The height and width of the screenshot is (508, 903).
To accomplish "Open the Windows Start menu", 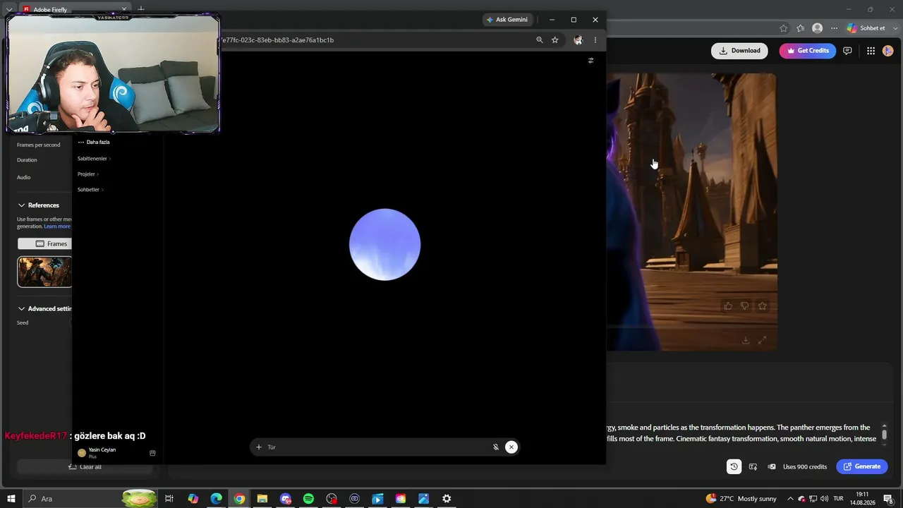I will 11,499.
